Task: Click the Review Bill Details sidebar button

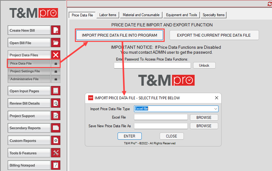Action: [29, 103]
